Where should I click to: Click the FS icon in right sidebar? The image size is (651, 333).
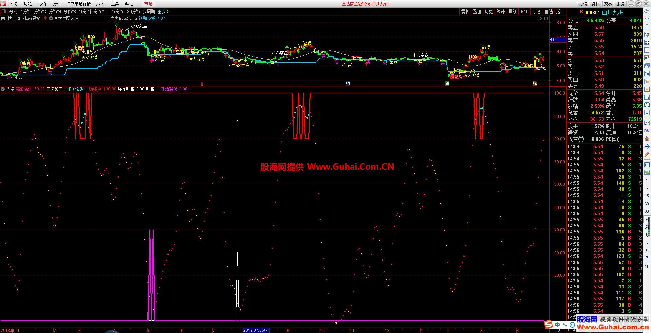tap(647, 165)
